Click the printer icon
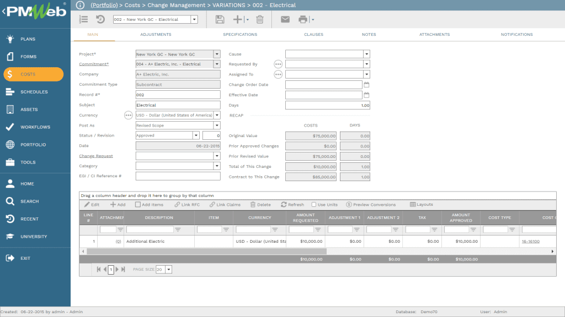The width and height of the screenshot is (565, 317). point(303,19)
